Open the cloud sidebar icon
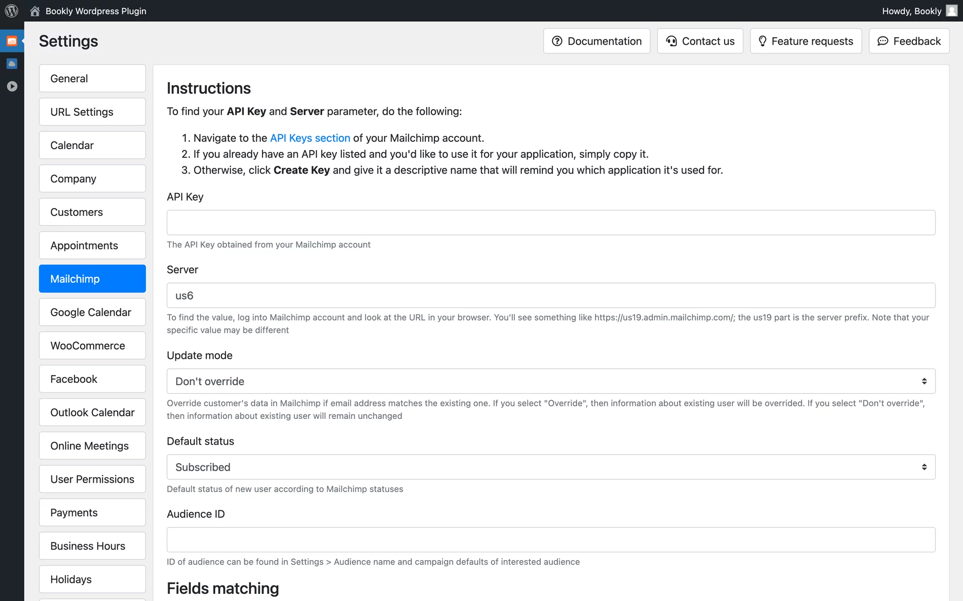This screenshot has width=963, height=601. pyautogui.click(x=12, y=63)
